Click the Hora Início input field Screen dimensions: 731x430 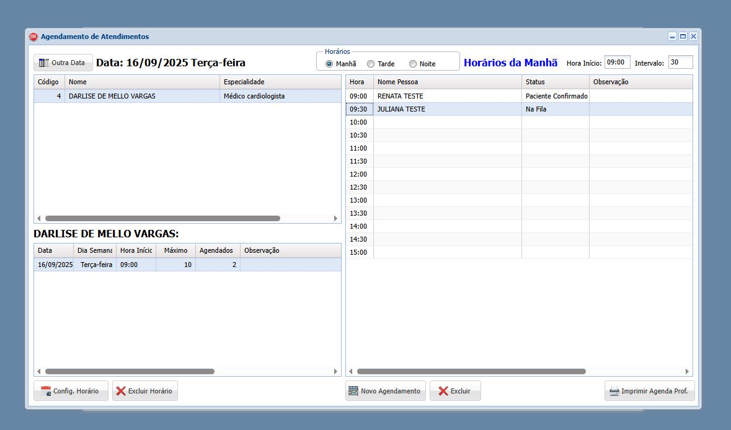[x=617, y=62]
